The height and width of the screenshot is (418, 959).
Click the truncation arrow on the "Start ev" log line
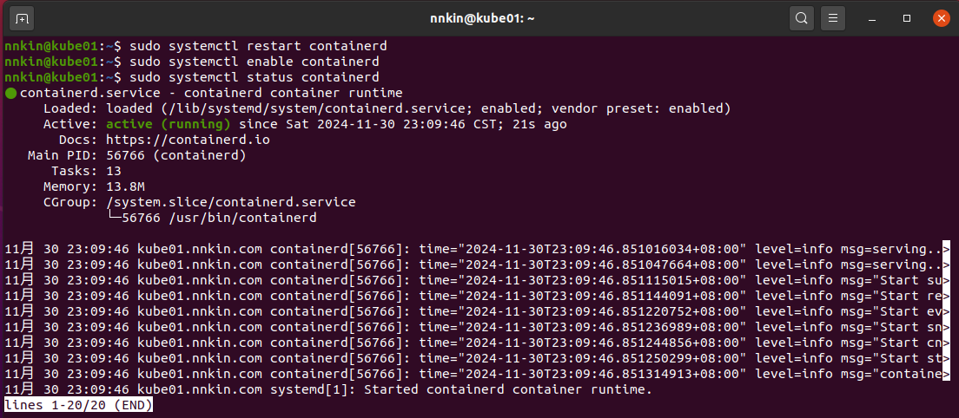pyautogui.click(x=946, y=311)
